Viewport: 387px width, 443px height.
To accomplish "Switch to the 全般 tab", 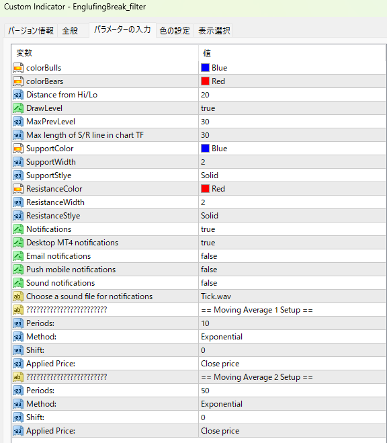I will coord(70,30).
